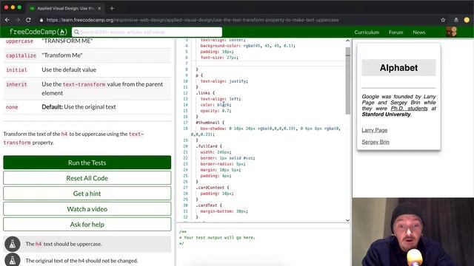The width and height of the screenshot is (474, 266).
Task: Click the webcam video overlay
Action: [x=413, y=232]
